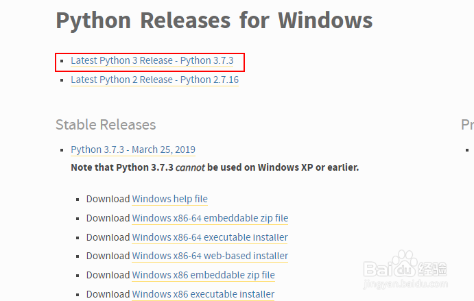Click bullet before Windows help file download

[x=77, y=200]
